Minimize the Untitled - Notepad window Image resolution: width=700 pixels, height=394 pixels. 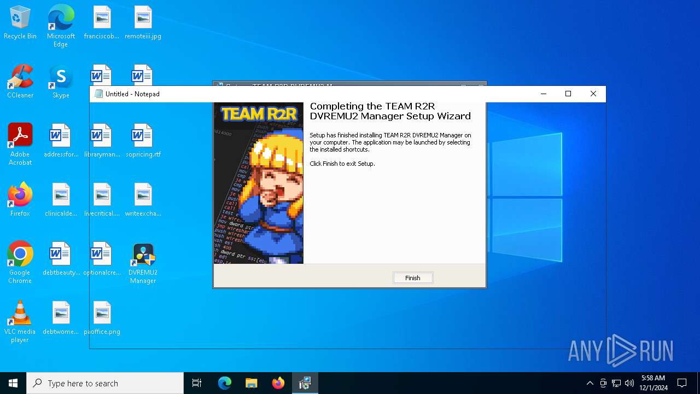point(543,94)
